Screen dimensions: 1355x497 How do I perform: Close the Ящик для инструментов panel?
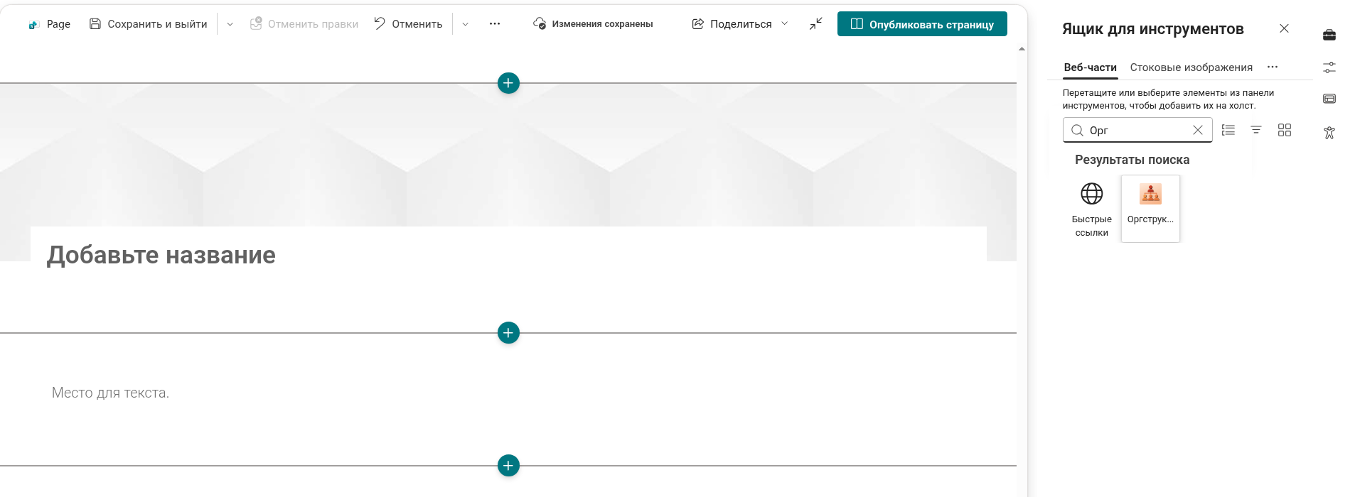[1284, 28]
